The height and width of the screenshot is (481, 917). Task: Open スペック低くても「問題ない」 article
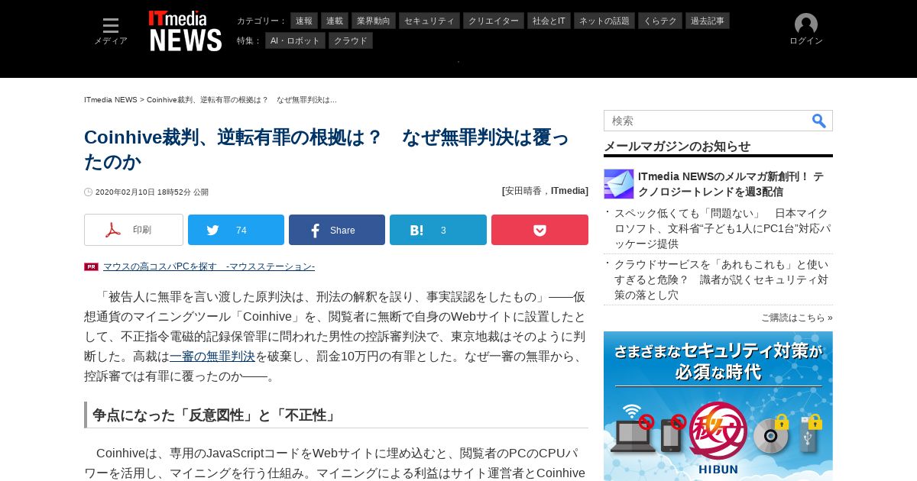pyautogui.click(x=721, y=228)
